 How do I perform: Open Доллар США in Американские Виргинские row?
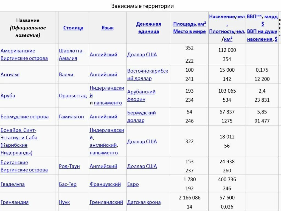(142, 54)
